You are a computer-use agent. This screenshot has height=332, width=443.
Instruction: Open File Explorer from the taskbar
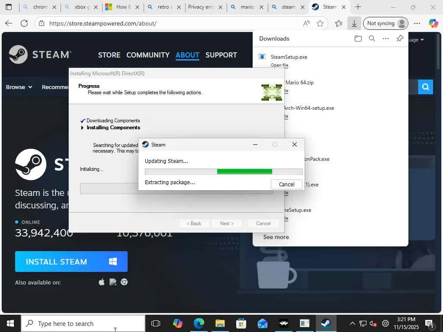[220, 323]
